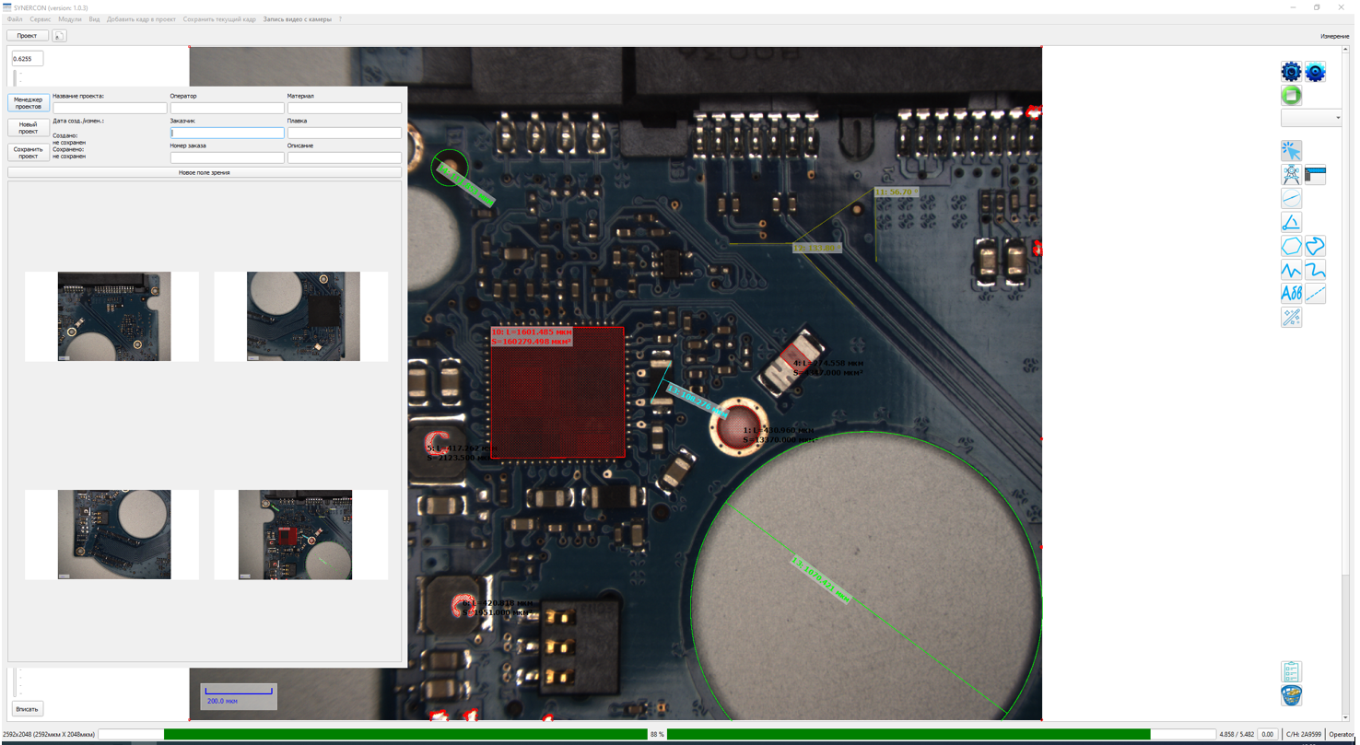This screenshot has width=1360, height=745.
Task: Open the checklist report icon
Action: tap(1291, 671)
